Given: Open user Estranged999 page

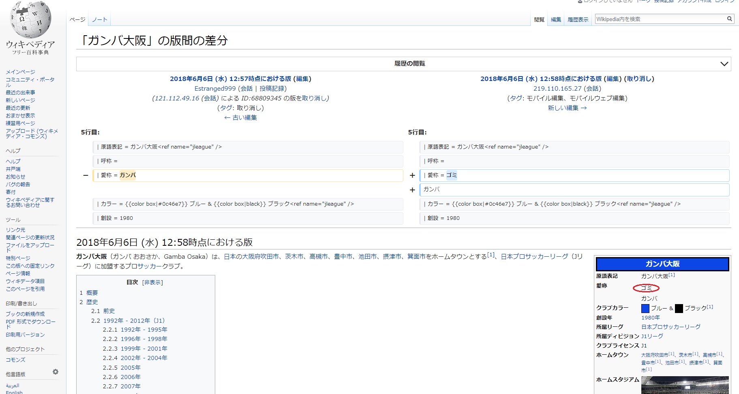Looking at the screenshot, I should (x=215, y=88).
